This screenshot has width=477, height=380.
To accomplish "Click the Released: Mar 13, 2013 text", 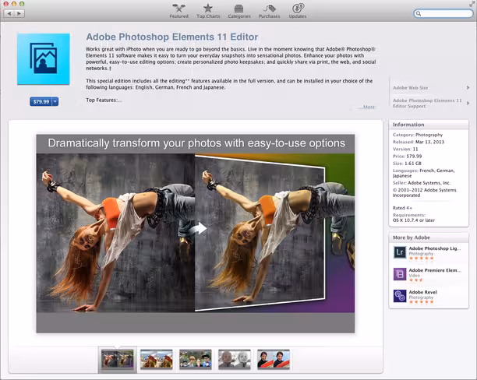I will 419,142.
